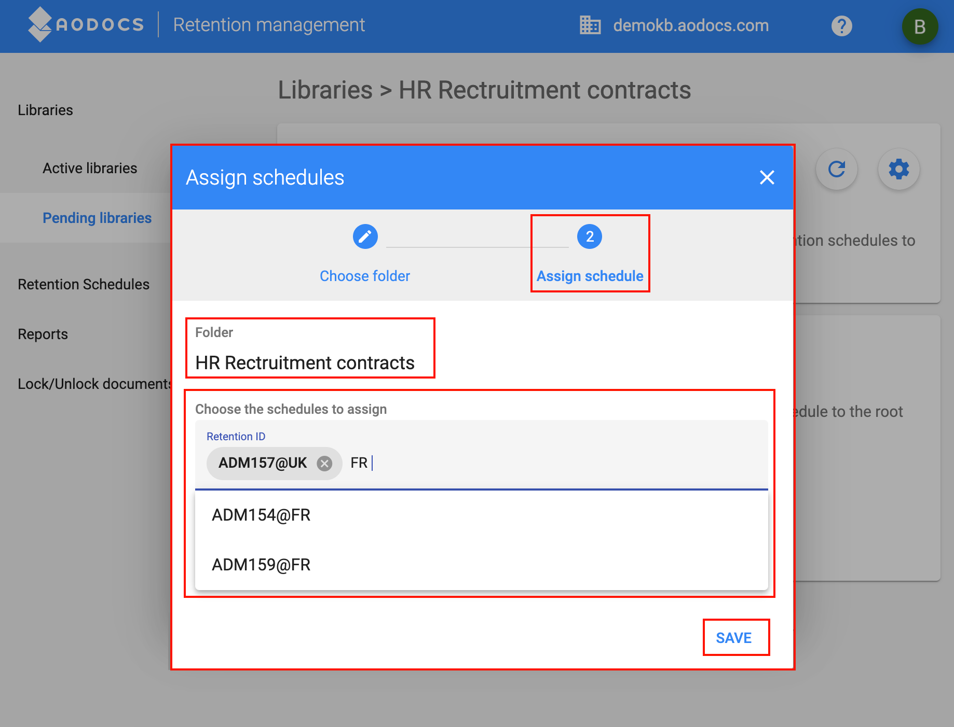Open Retention Schedules in the sidebar
954x727 pixels.
click(84, 284)
